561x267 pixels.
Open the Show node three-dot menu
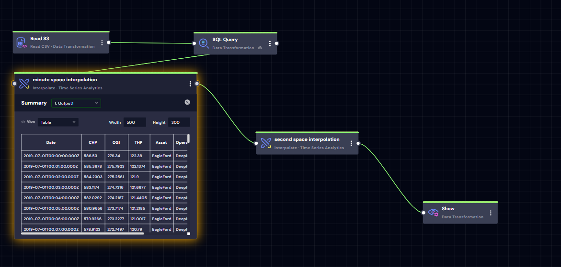(491, 213)
